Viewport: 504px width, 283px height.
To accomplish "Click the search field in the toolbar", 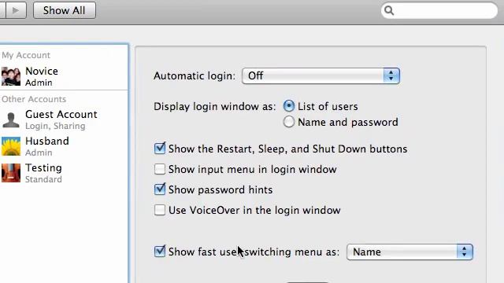I will point(439,10).
